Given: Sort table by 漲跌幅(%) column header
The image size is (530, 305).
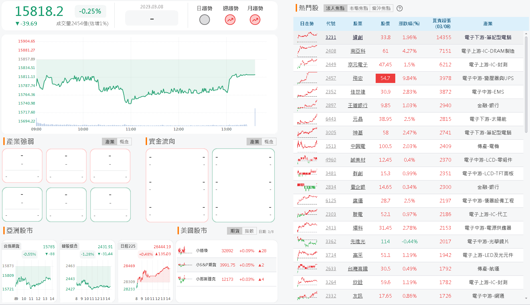Looking at the screenshot, I should pos(409,24).
